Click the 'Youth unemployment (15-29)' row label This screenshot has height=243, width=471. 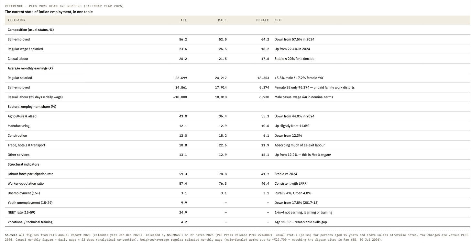tap(30, 203)
